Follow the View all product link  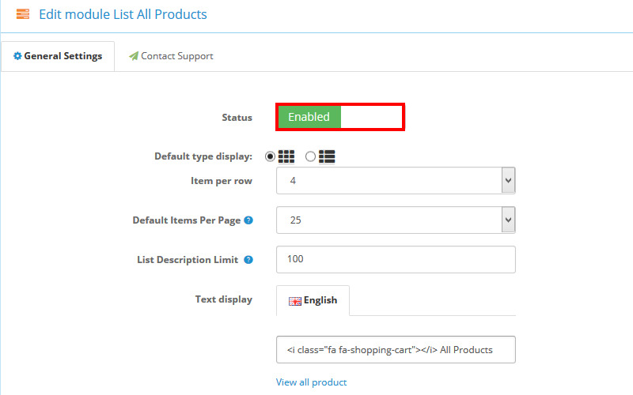(x=311, y=382)
